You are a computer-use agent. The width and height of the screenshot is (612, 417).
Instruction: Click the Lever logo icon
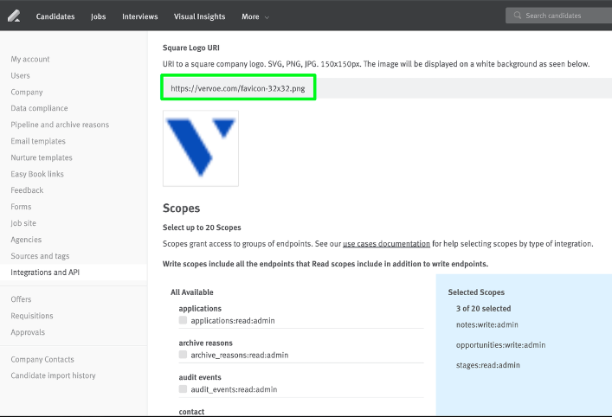coord(14,16)
